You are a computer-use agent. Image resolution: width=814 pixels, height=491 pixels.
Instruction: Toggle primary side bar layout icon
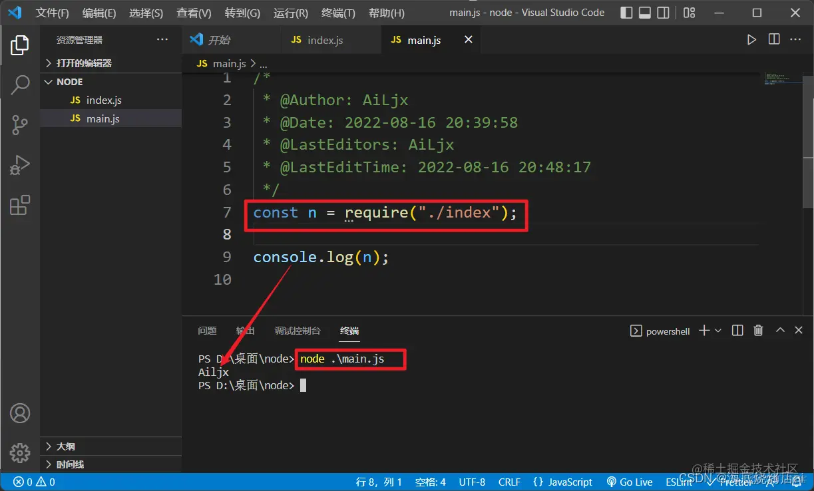pyautogui.click(x=626, y=13)
